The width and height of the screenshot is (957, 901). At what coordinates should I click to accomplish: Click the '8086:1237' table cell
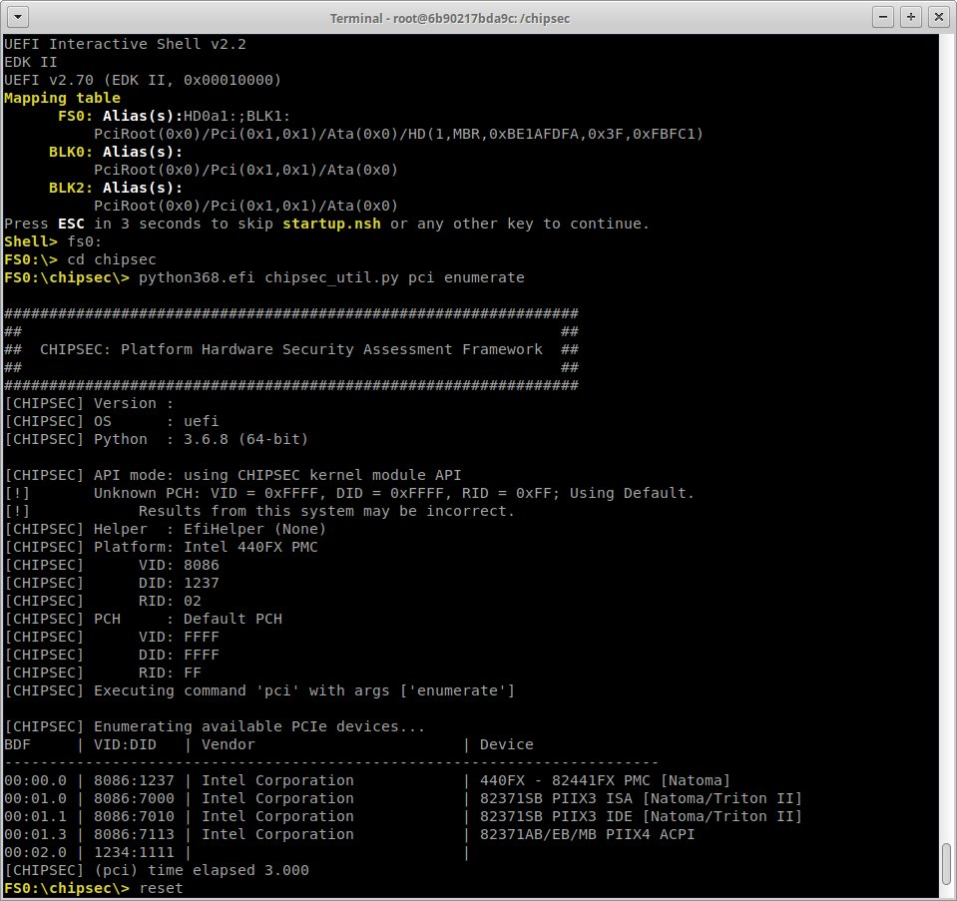tap(135, 780)
